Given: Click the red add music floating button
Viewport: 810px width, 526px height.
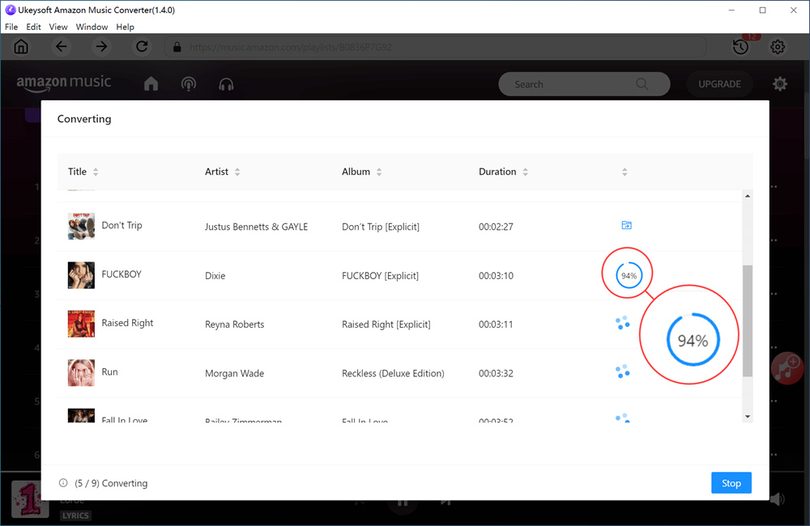Looking at the screenshot, I should coord(787,368).
